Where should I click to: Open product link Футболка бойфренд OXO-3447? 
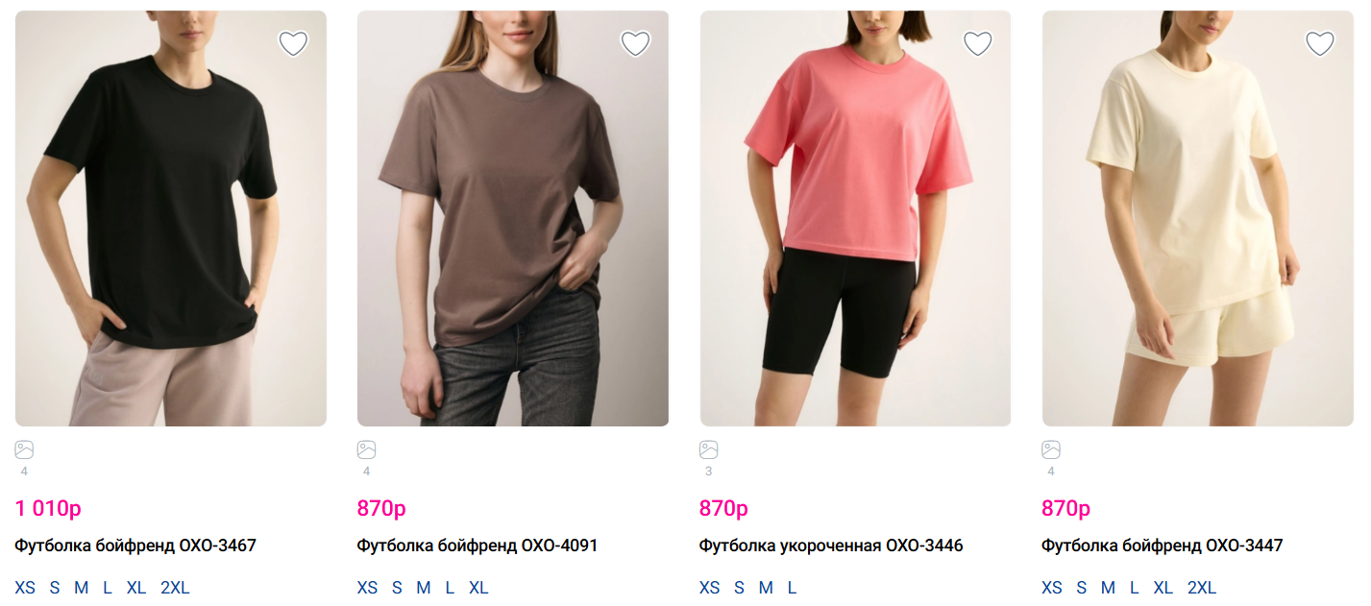[x=1163, y=545]
